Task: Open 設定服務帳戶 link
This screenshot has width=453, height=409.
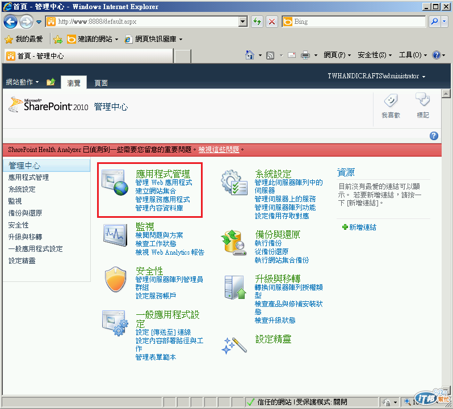Action: (x=156, y=296)
